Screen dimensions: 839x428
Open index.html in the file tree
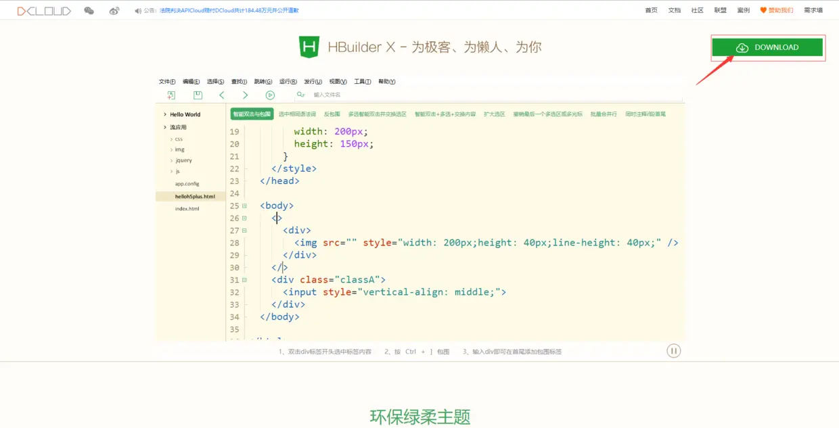point(187,209)
